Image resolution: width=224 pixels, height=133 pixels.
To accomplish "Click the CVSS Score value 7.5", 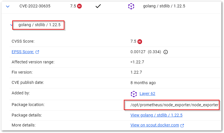I will pos(133,41).
